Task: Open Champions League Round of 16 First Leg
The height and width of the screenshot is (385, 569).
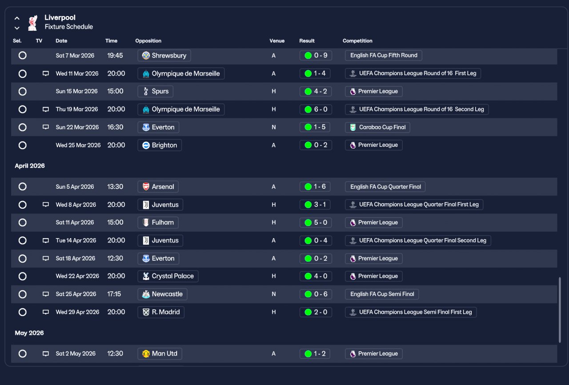Action: tap(413, 73)
